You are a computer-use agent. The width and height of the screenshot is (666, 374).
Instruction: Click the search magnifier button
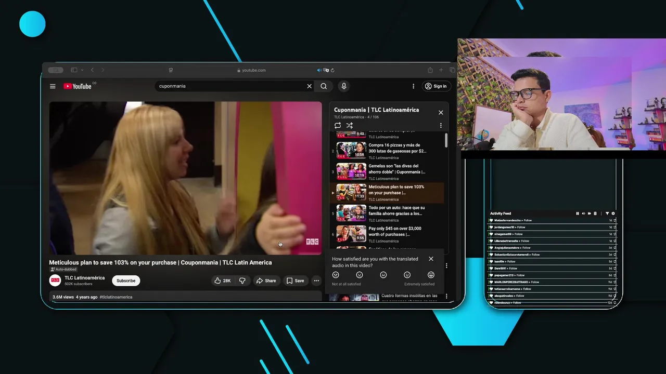(324, 86)
